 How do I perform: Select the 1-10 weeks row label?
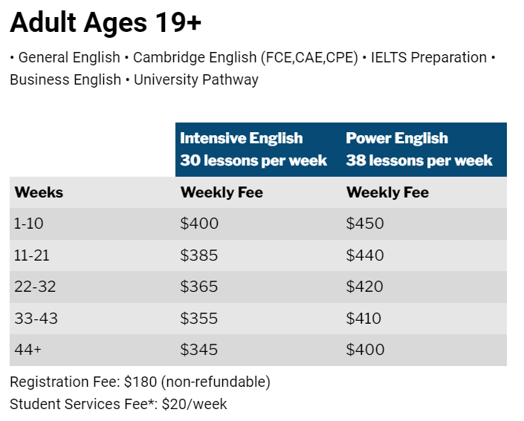tap(30, 224)
